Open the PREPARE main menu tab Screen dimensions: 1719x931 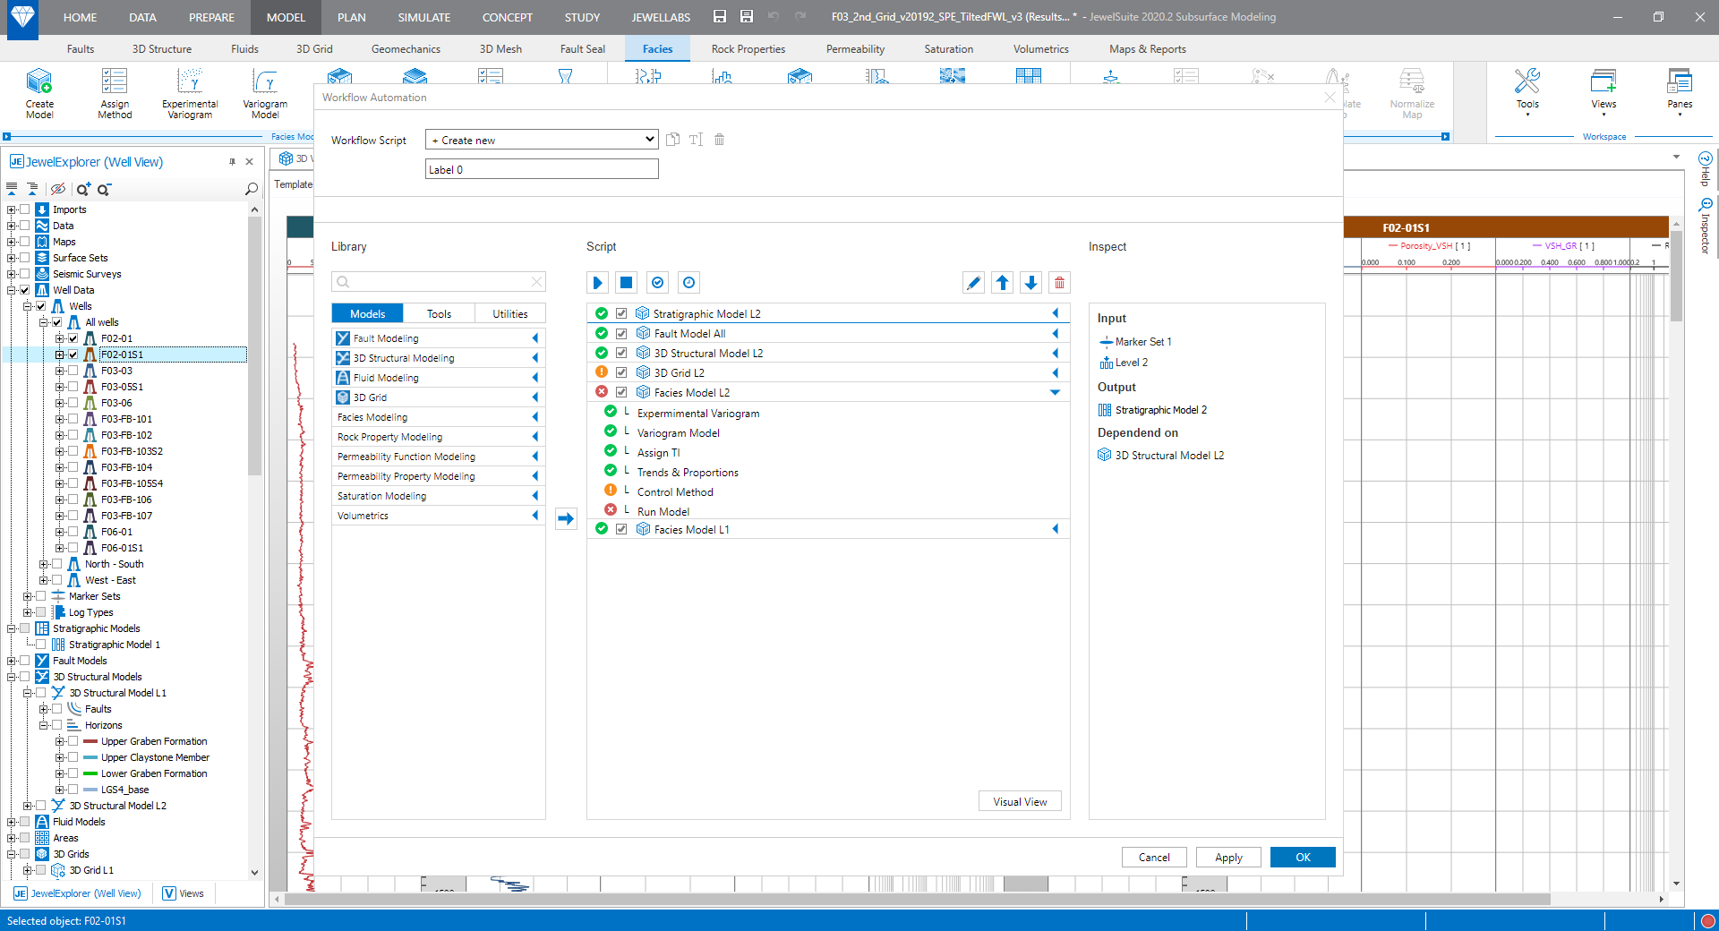click(x=211, y=17)
